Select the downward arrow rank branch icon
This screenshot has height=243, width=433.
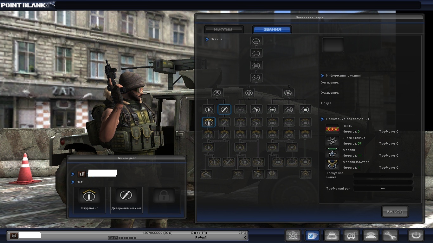tap(249, 93)
